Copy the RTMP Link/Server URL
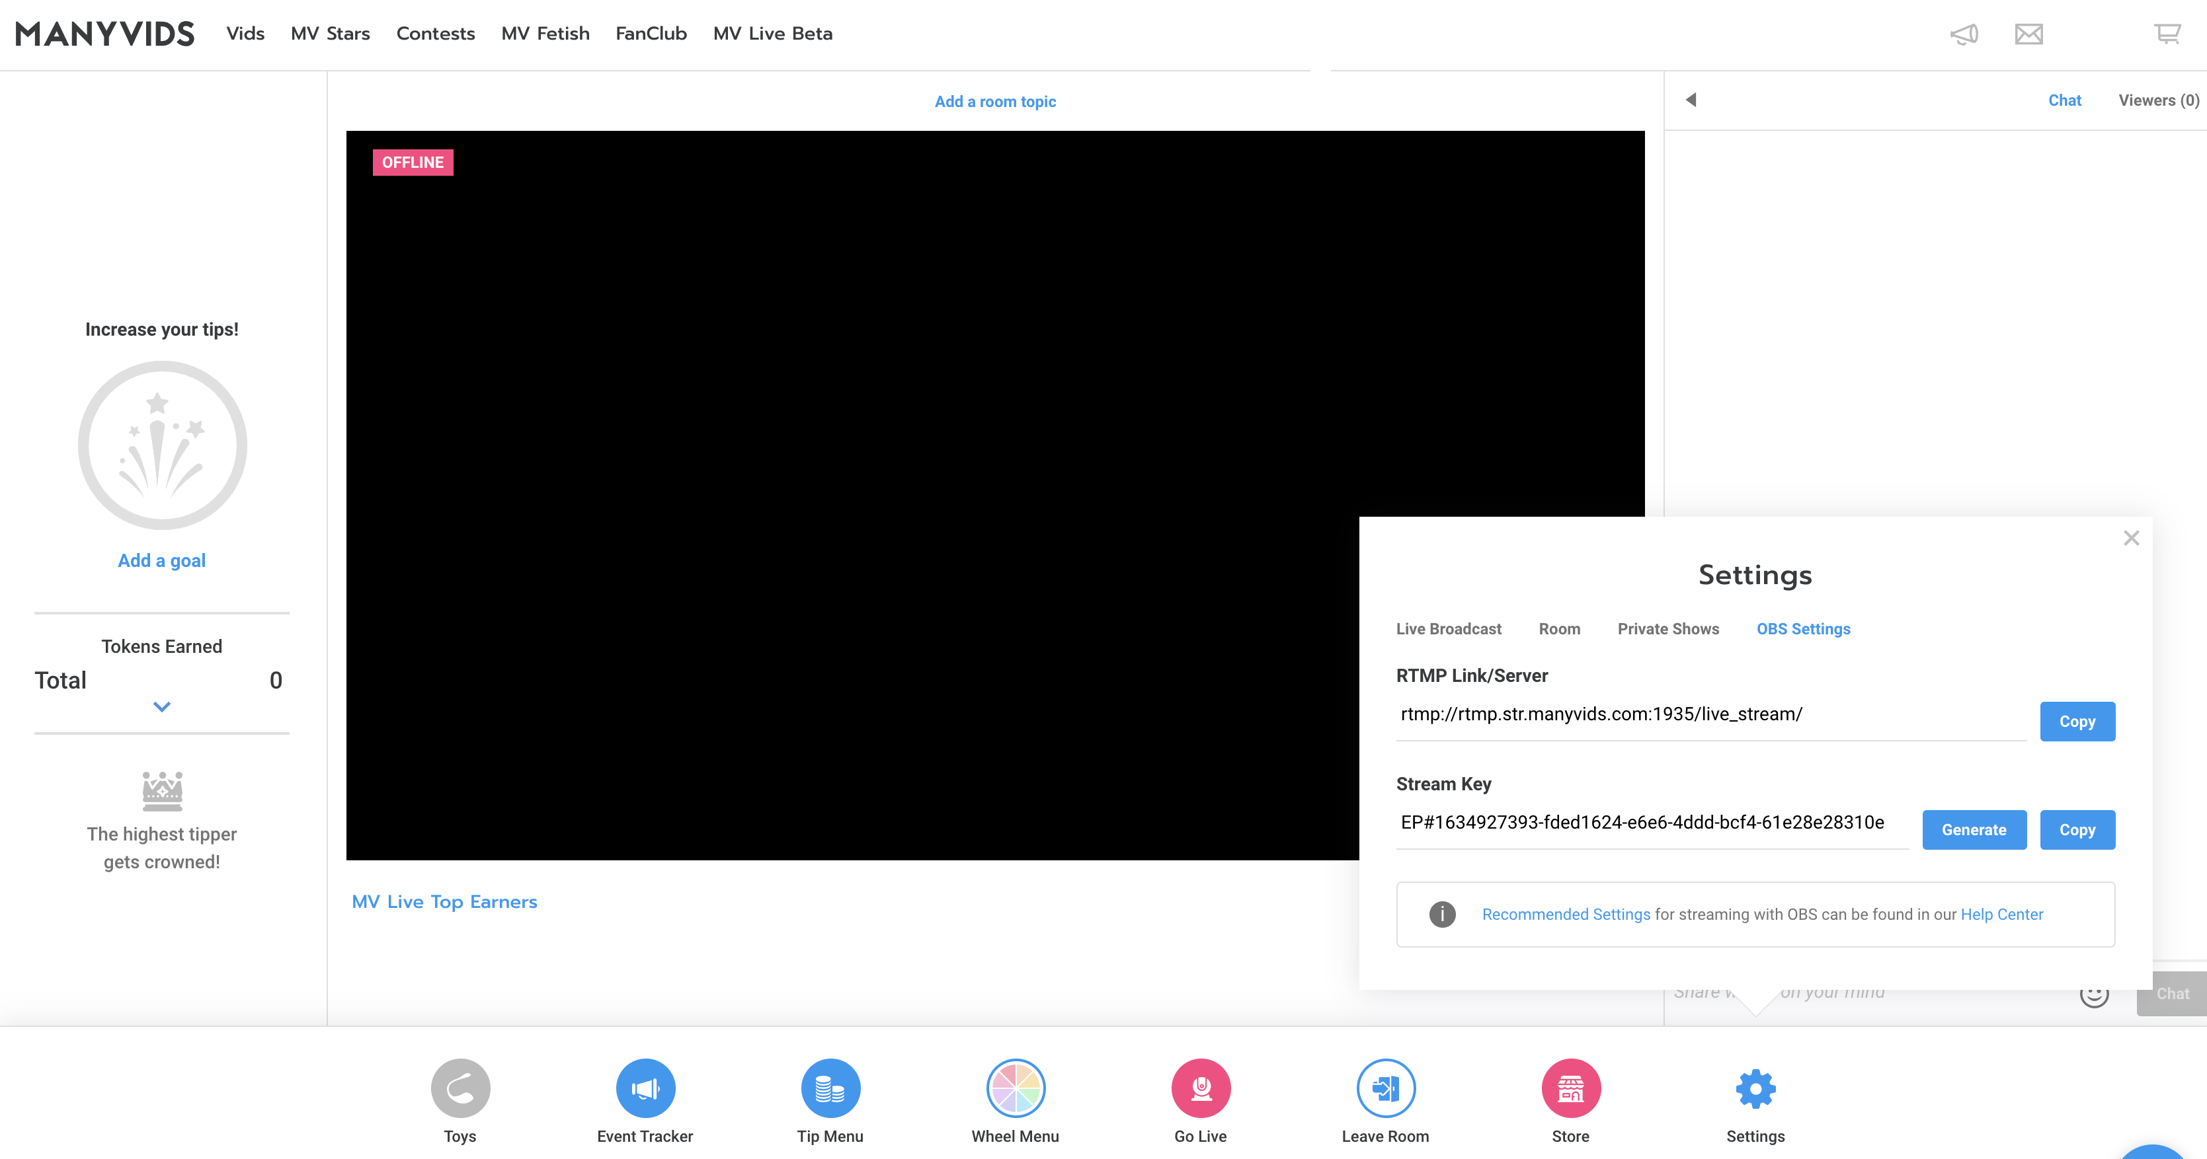 pyautogui.click(x=2077, y=722)
